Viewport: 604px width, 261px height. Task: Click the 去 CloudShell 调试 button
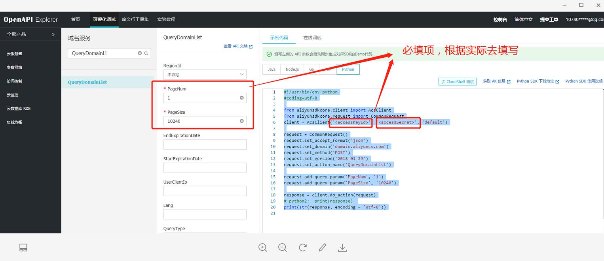pyautogui.click(x=458, y=82)
